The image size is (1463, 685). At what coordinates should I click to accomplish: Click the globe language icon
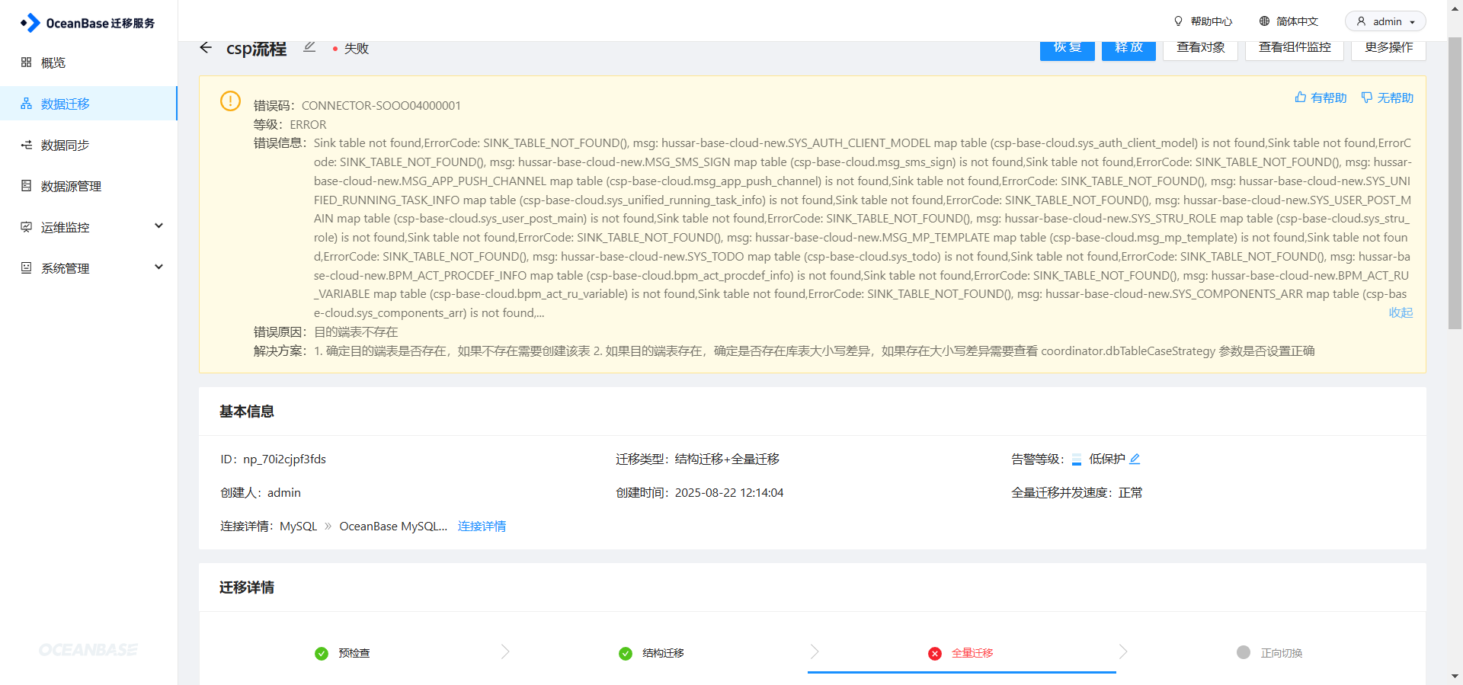(x=1264, y=21)
